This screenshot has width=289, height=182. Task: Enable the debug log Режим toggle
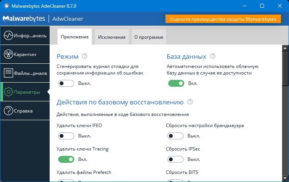point(66,83)
